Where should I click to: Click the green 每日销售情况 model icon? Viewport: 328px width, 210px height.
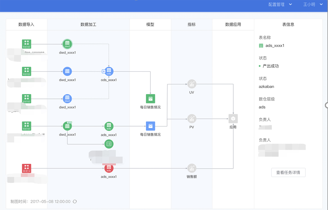coord(150,99)
